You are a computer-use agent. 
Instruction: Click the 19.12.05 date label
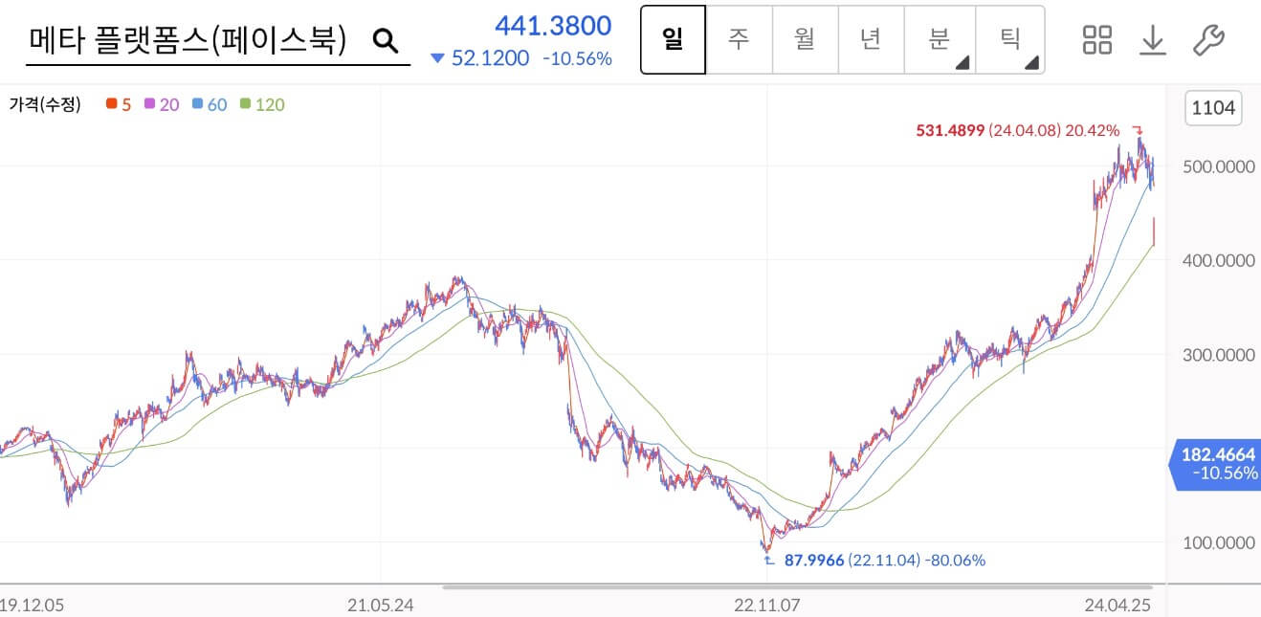[x=33, y=605]
